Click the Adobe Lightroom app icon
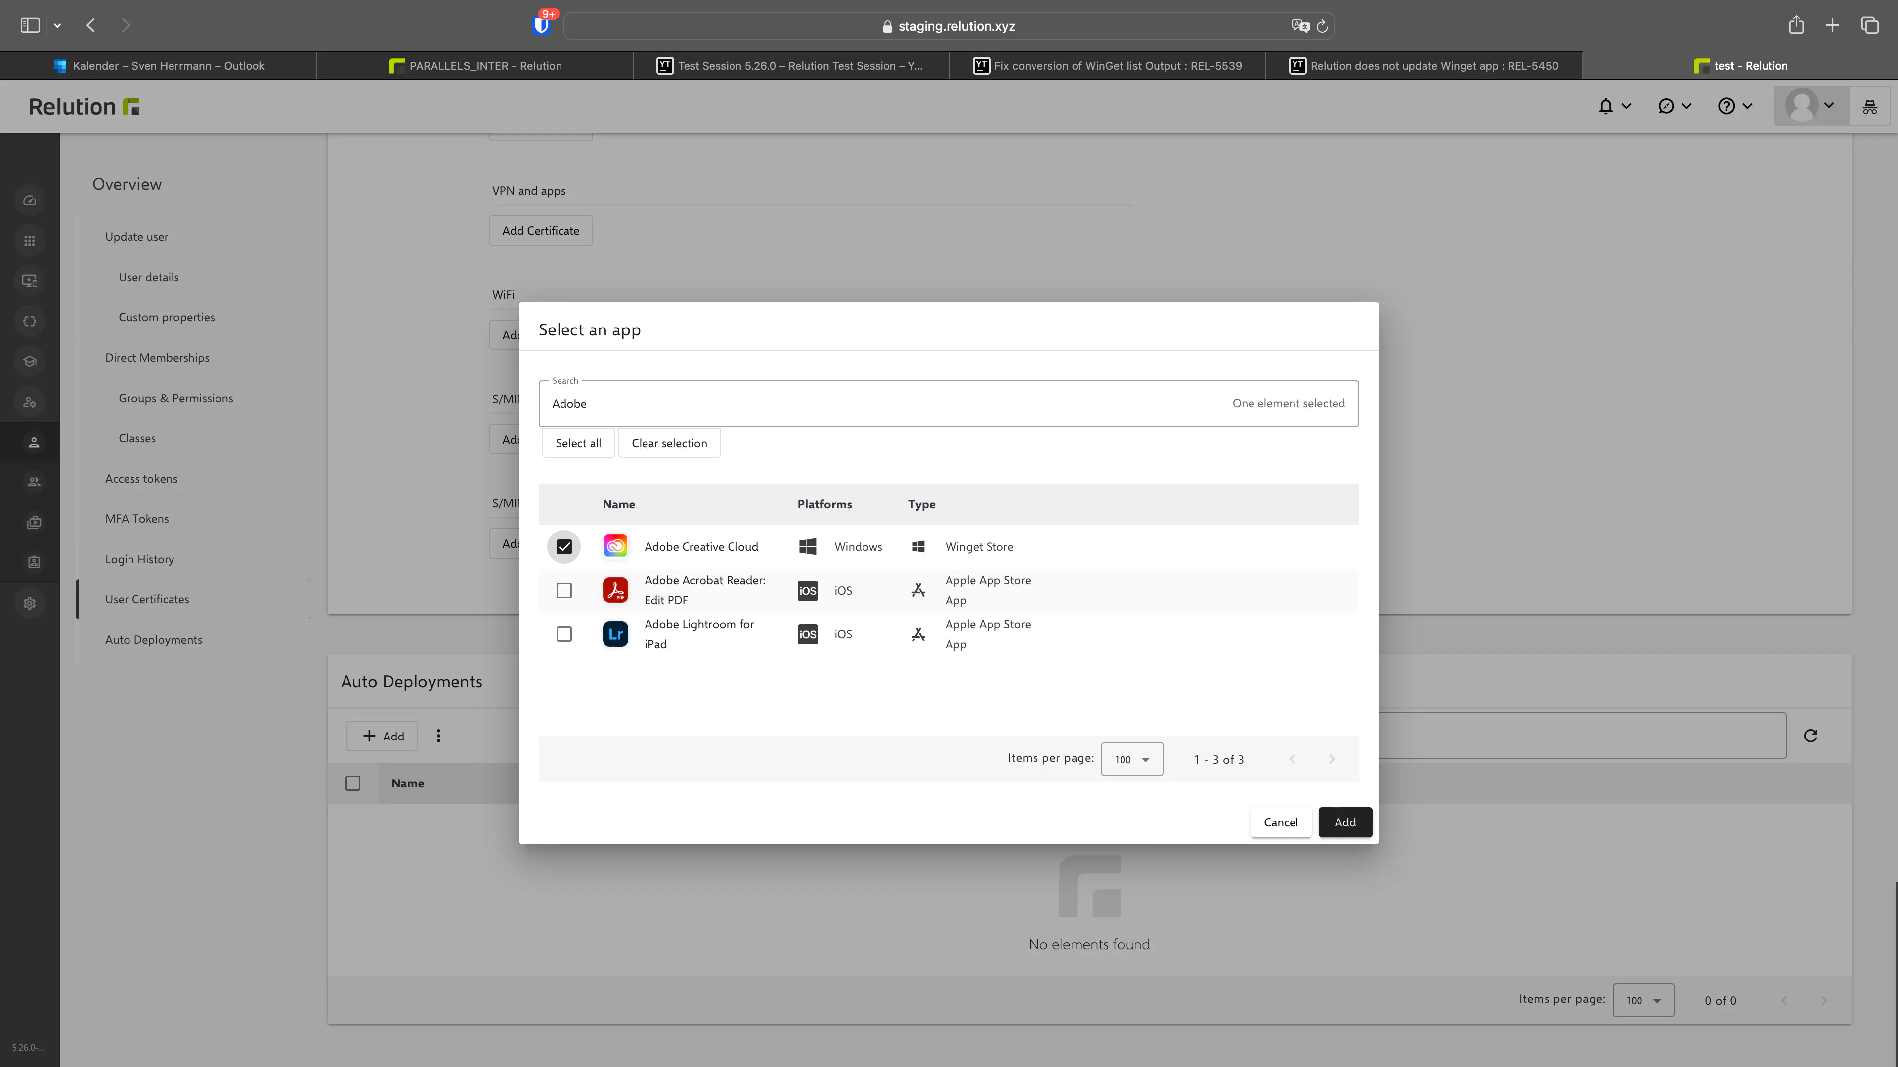 coord(615,634)
